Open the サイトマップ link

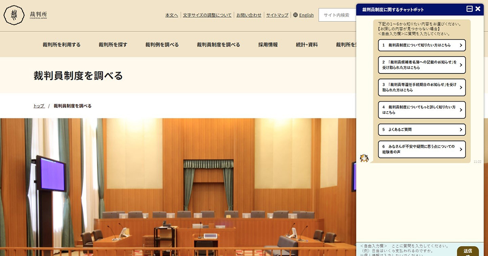pos(277,15)
